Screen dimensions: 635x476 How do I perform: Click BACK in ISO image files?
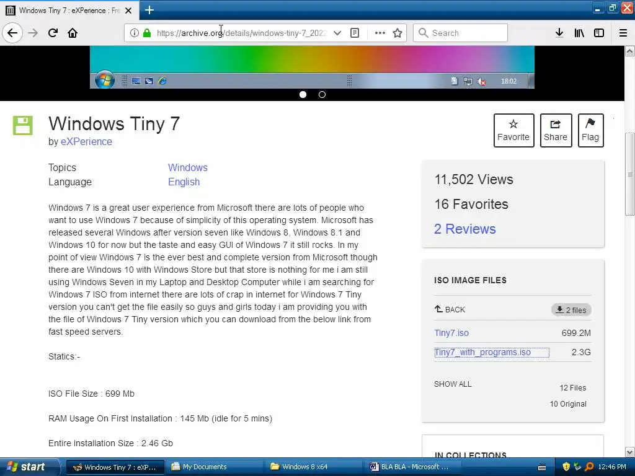pos(450,310)
